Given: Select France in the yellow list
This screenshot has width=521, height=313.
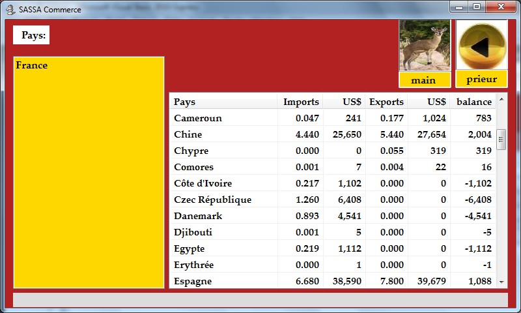Looking at the screenshot, I should pyautogui.click(x=32, y=65).
